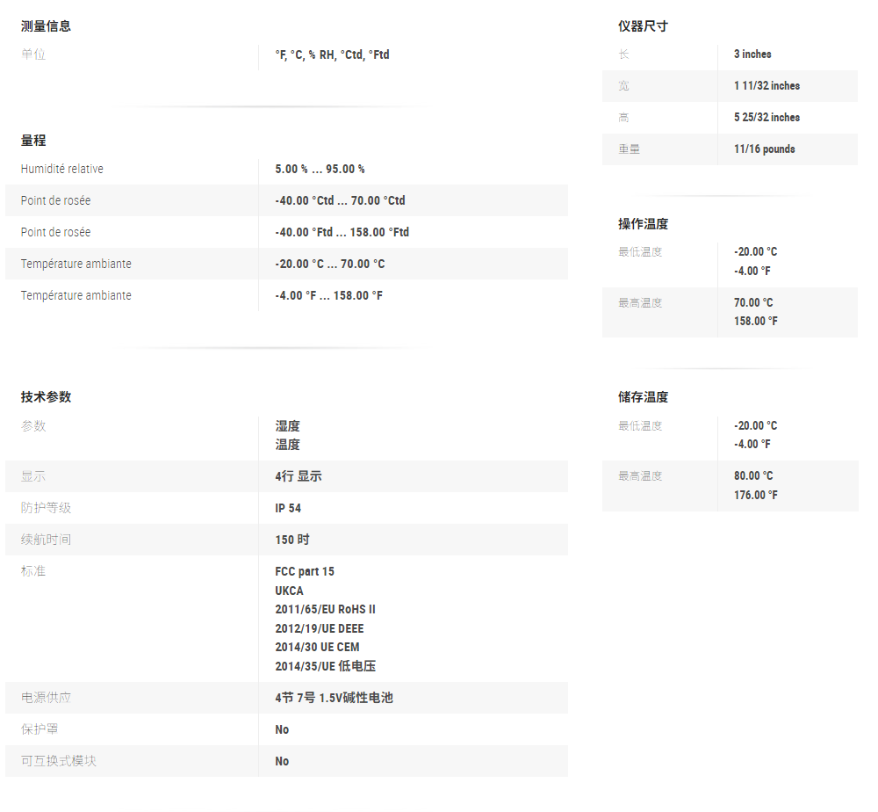Click the Humidité relative row label

(62, 169)
